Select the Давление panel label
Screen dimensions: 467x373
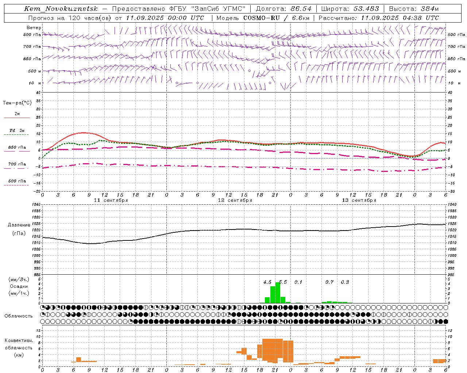coord(19,225)
